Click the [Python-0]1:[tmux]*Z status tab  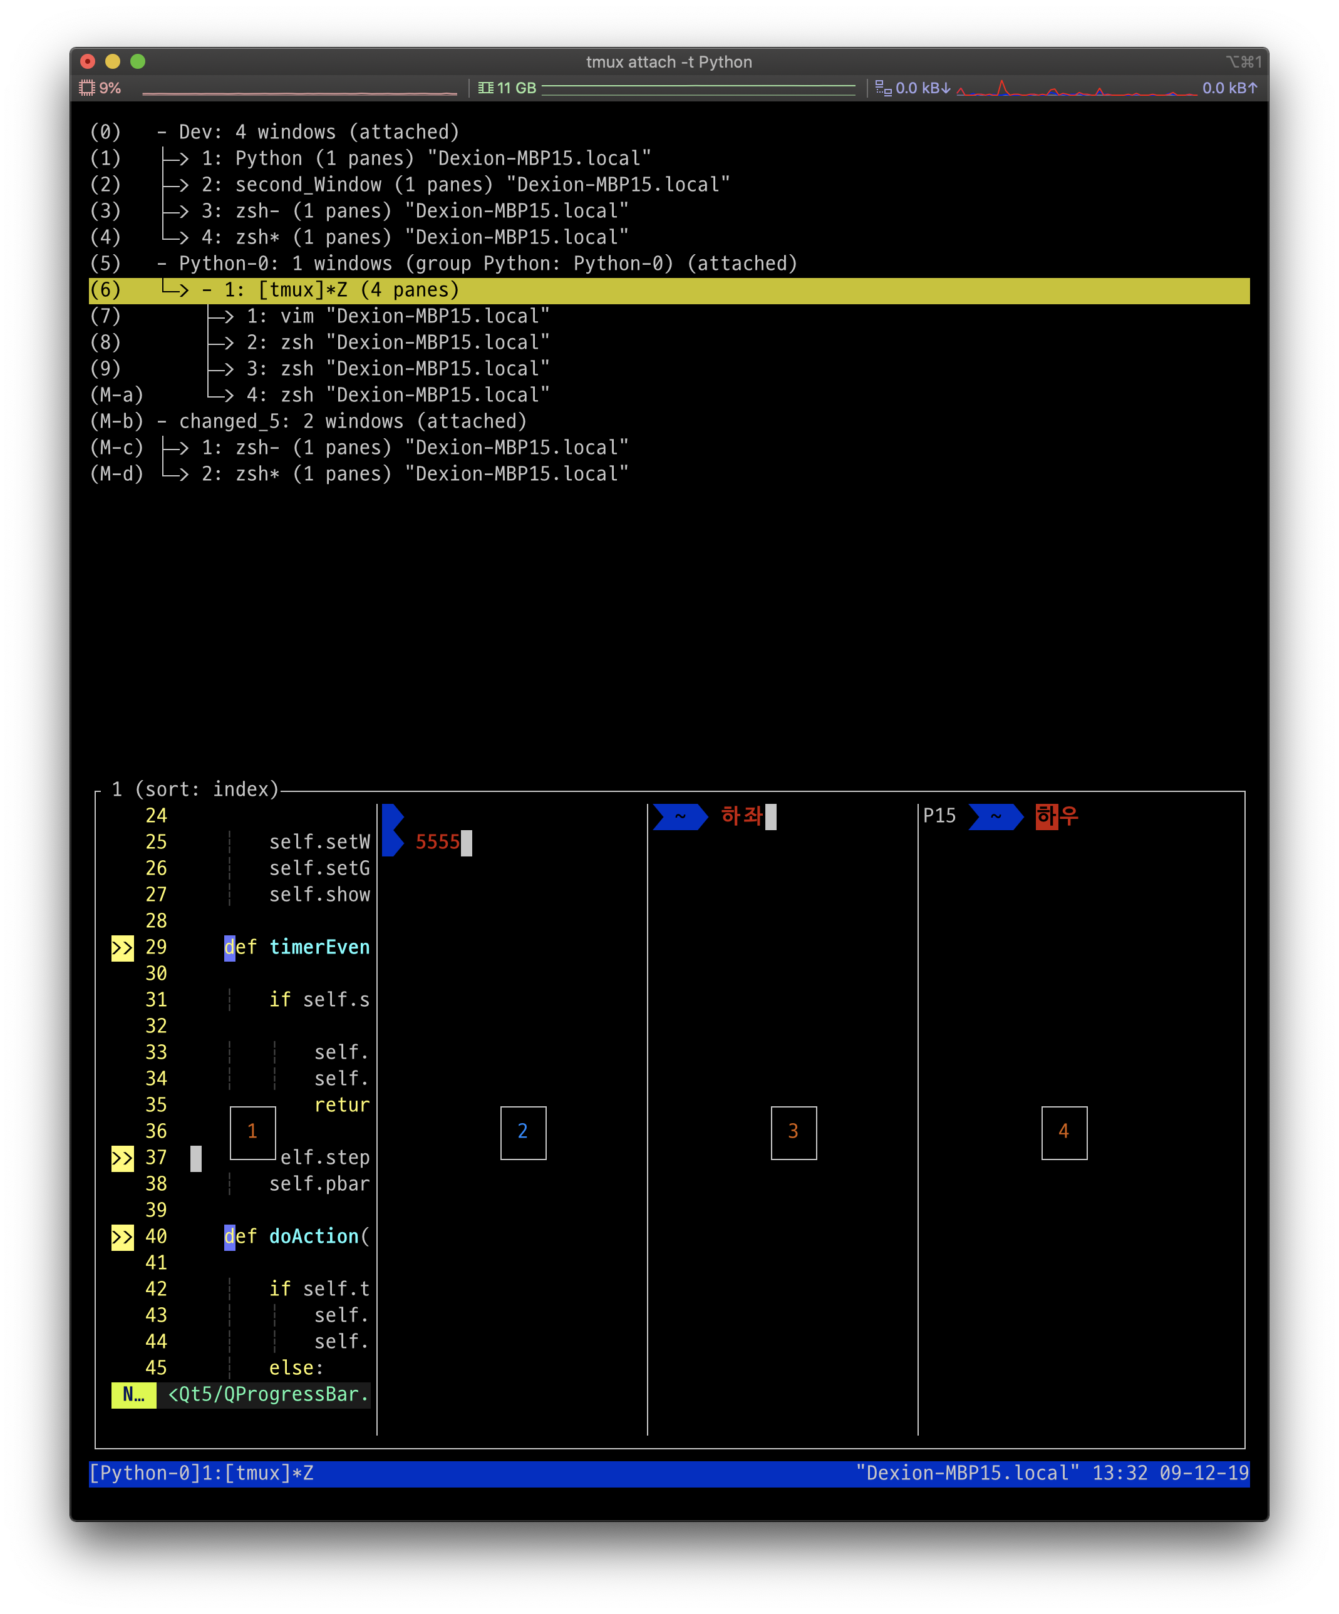pos(202,1473)
